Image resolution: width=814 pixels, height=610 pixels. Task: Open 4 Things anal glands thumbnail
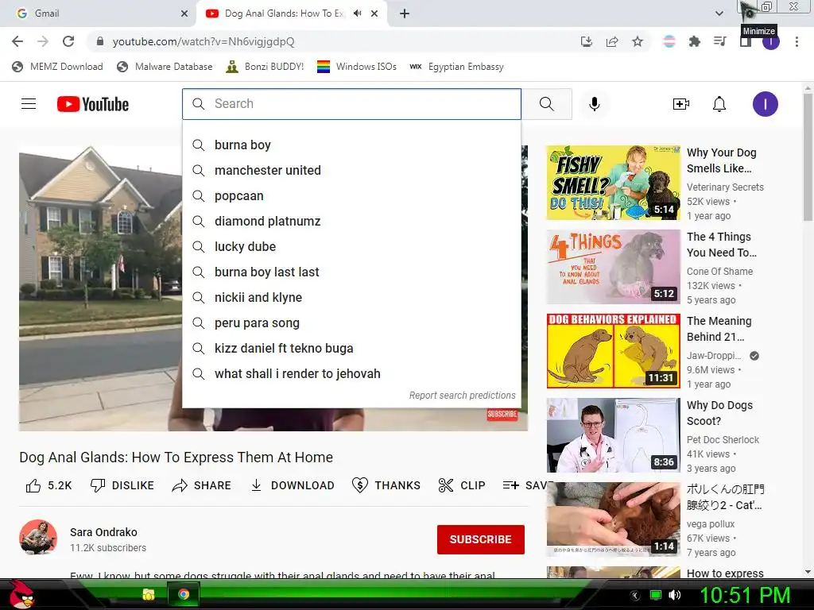613,267
